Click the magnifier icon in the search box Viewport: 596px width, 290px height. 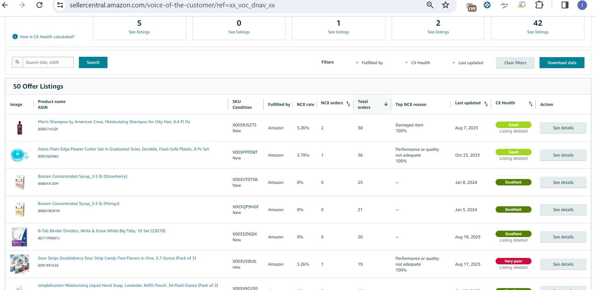[18, 62]
